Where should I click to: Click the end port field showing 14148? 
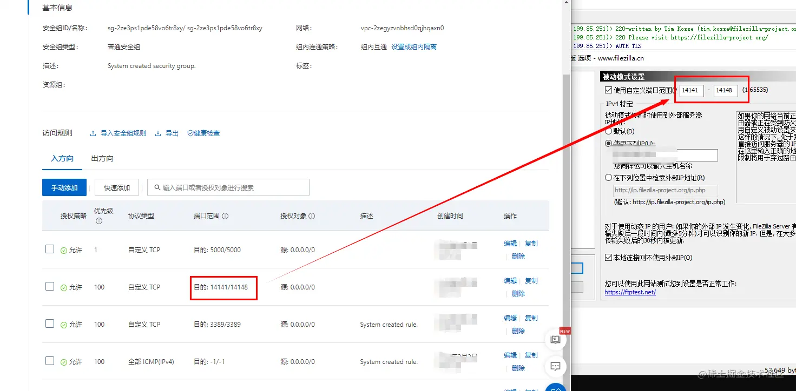[726, 90]
